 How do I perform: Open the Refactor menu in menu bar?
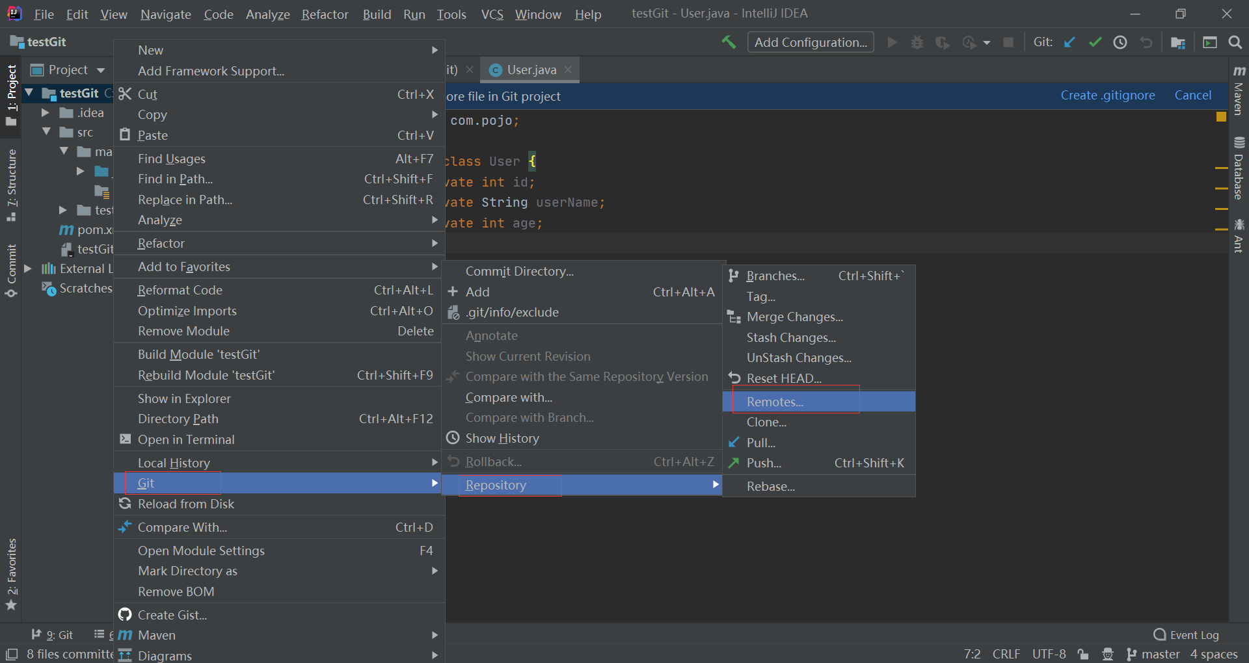point(325,14)
